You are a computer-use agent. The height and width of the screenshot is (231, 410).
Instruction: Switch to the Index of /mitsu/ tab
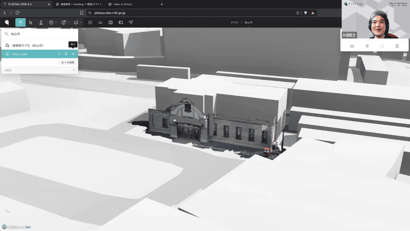[122, 4]
